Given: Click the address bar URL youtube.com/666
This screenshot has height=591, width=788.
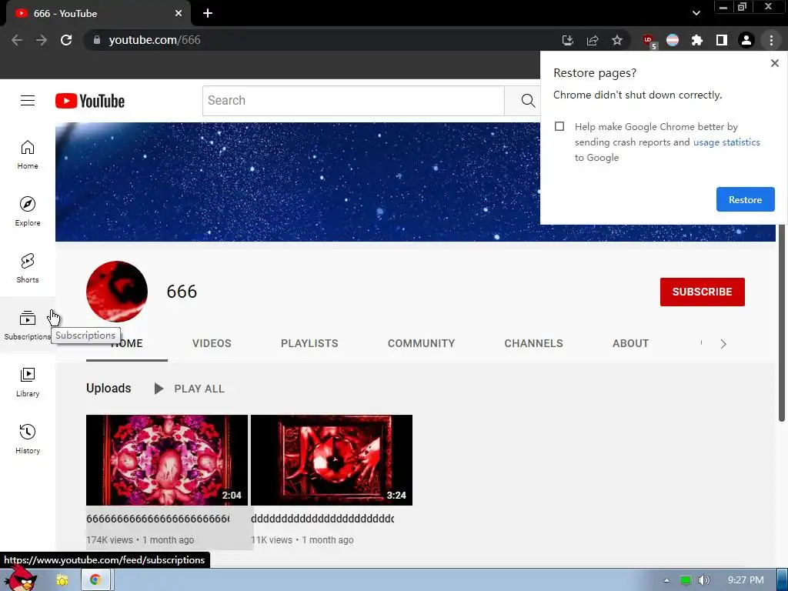Looking at the screenshot, I should [x=155, y=40].
